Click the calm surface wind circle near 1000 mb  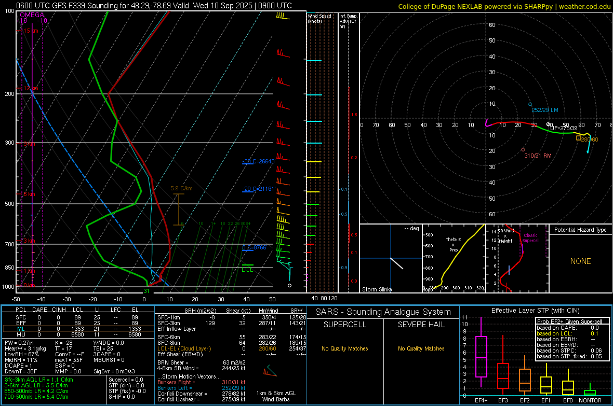(x=290, y=285)
